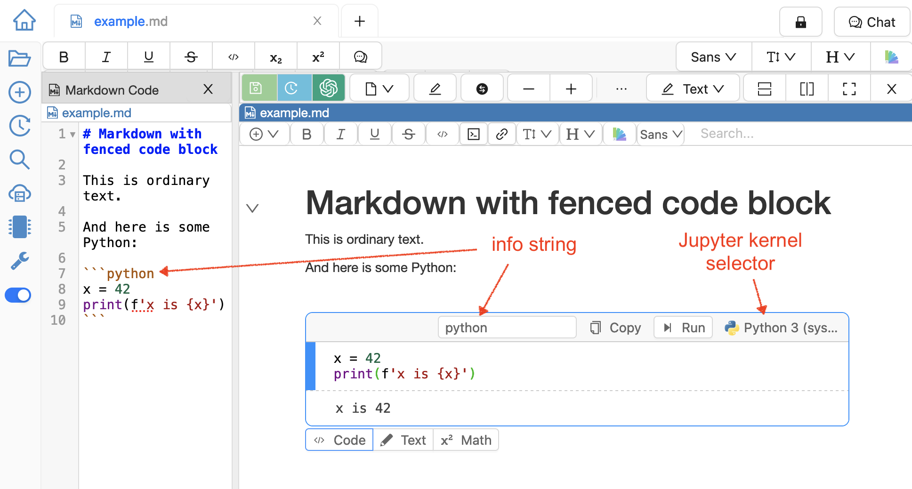Image resolution: width=912 pixels, height=489 pixels.
Task: Run the Python code block
Action: coord(684,328)
